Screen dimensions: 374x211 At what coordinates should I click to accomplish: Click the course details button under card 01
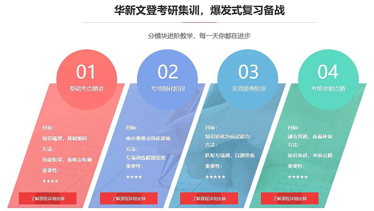(x=48, y=198)
